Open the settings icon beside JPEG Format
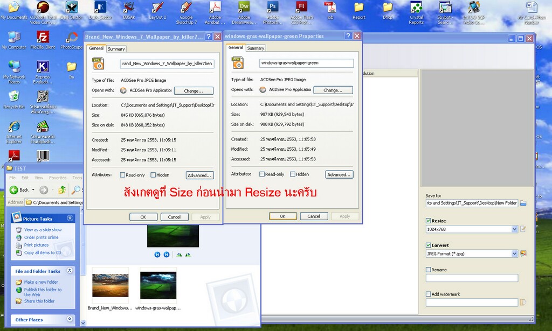 point(523,253)
